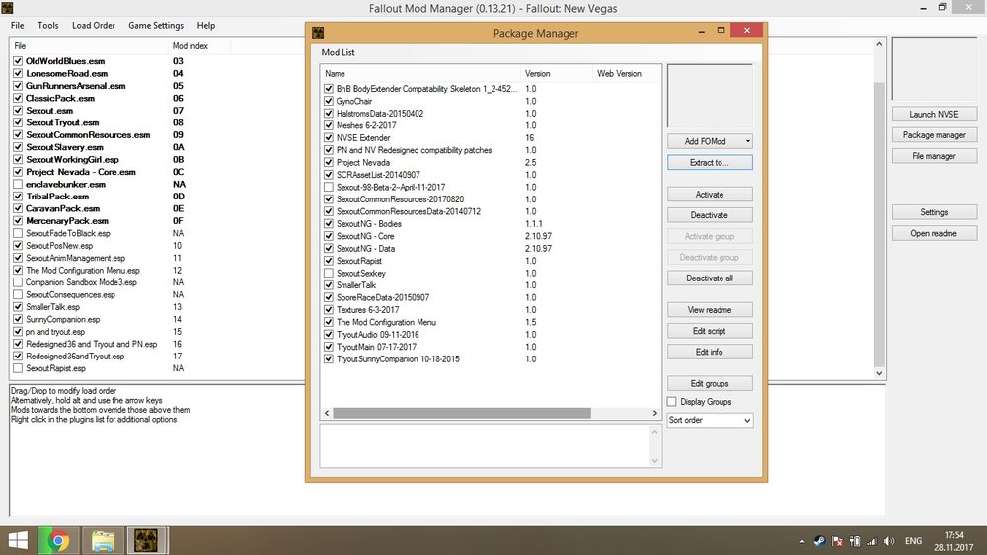Click up arrow of plugin list scrollbar

879,44
